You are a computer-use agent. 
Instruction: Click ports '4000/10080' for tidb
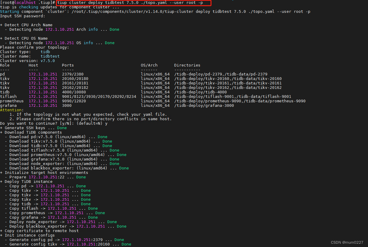[74, 92]
